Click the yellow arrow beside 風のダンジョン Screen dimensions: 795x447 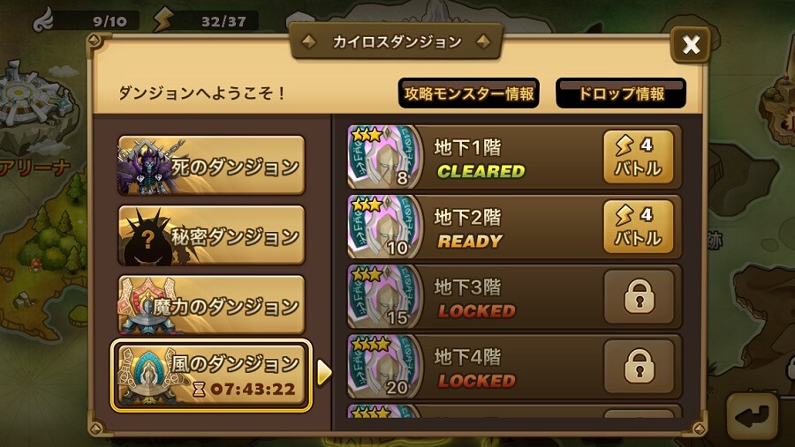pyautogui.click(x=323, y=374)
